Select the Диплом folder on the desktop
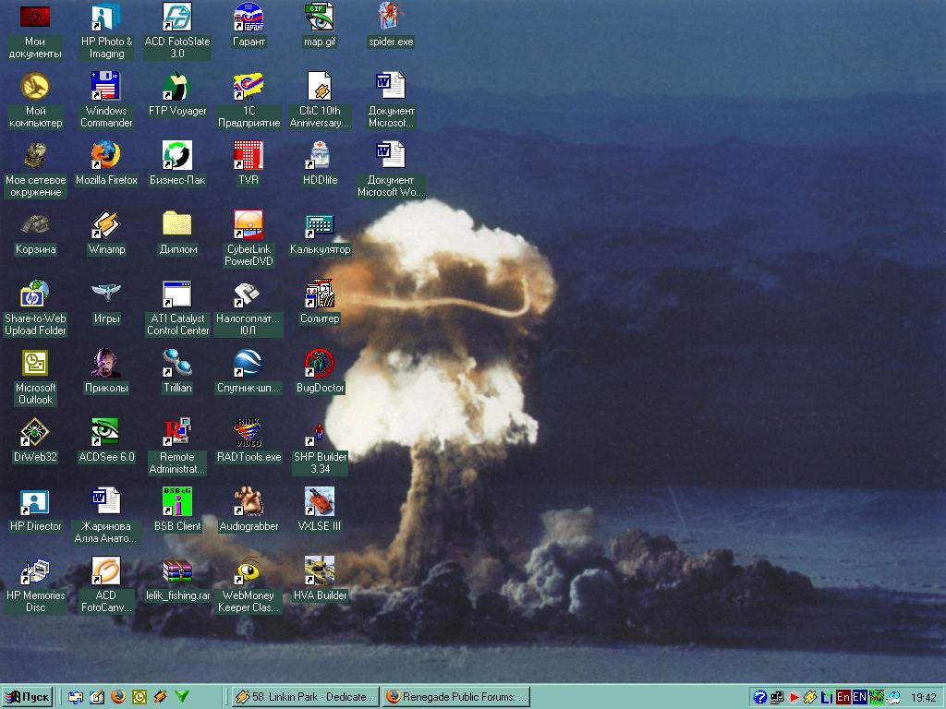This screenshot has height=709, width=946. (177, 224)
